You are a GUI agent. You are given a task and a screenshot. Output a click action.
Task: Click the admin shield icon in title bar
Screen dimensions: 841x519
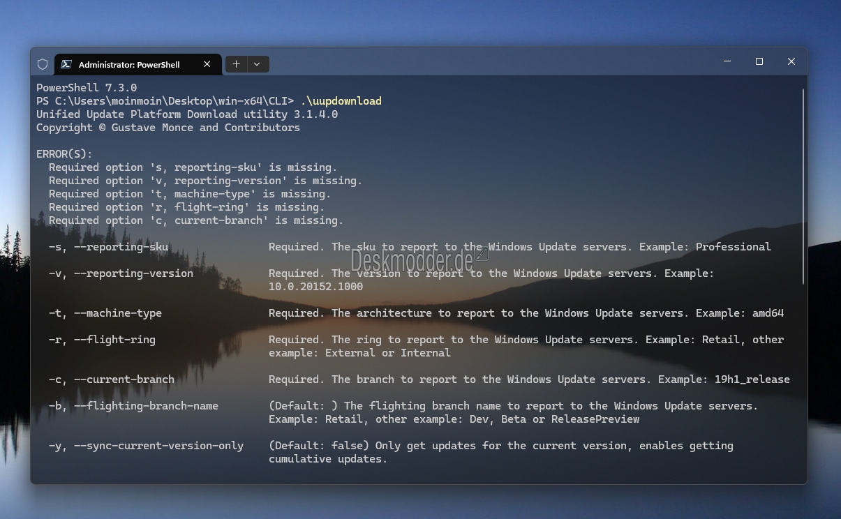43,64
